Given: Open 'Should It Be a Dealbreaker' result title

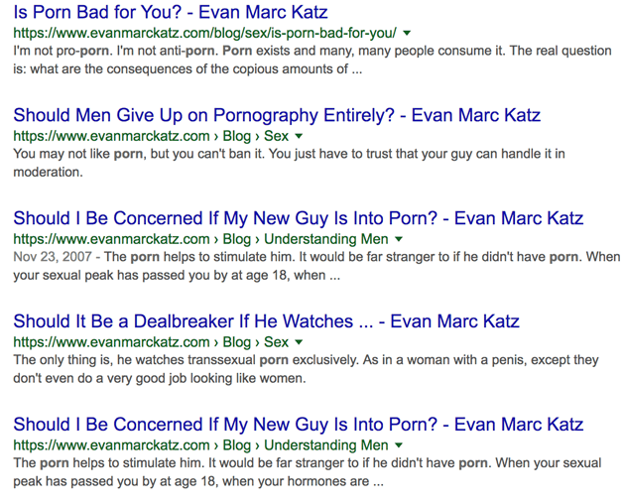Looking at the screenshot, I should [x=266, y=321].
